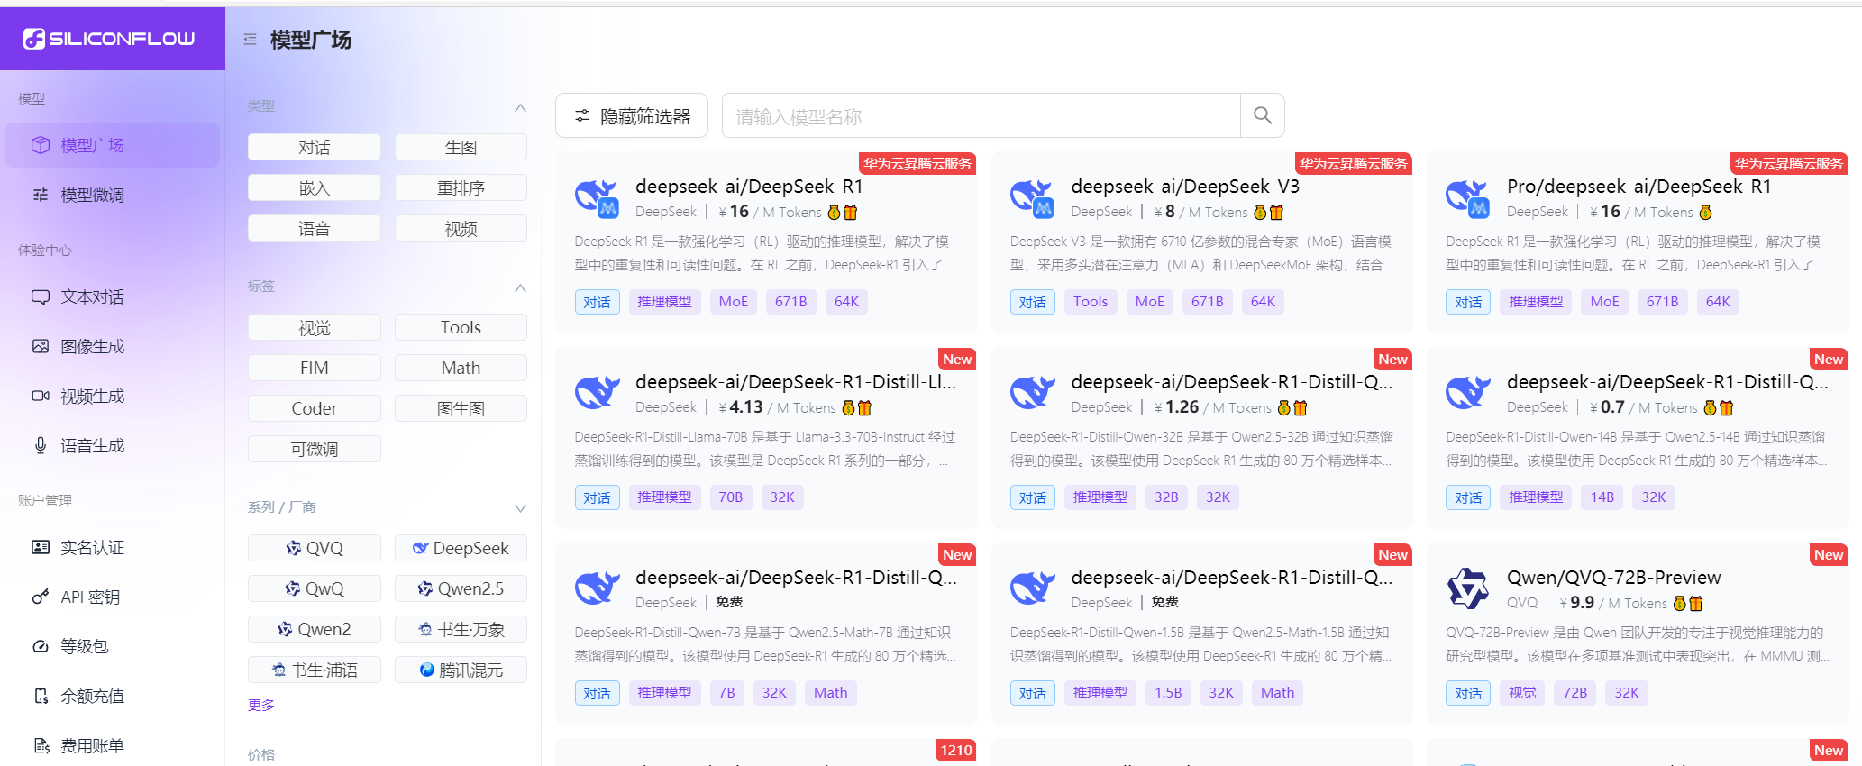Click DeepSeek-V3 model whale icon
The width and height of the screenshot is (1862, 766).
pyautogui.click(x=1033, y=198)
